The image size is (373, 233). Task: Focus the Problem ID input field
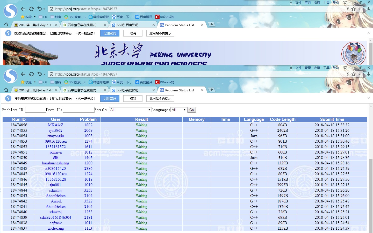pos(35,110)
